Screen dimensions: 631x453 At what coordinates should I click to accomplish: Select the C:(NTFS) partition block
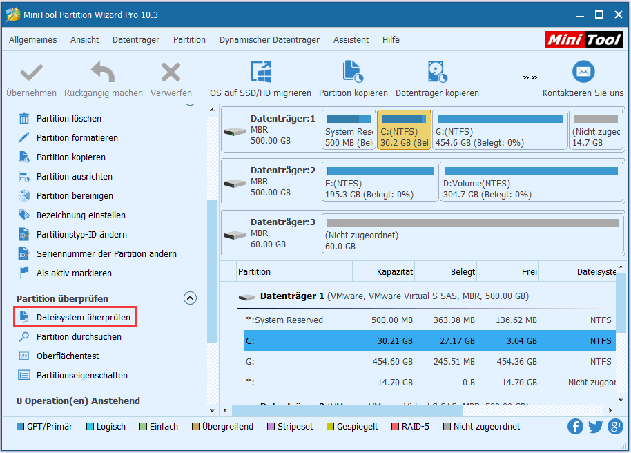(404, 130)
